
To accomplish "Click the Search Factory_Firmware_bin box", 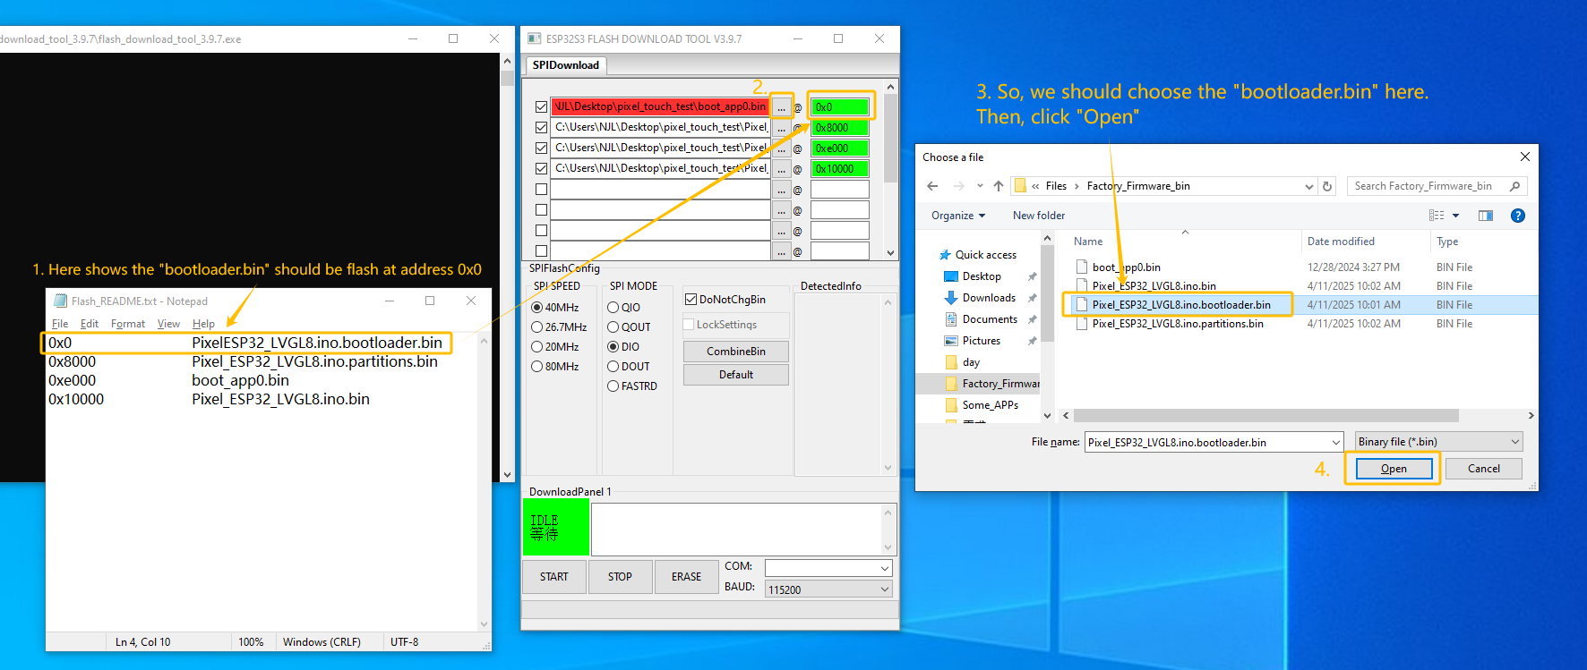I will point(1437,186).
